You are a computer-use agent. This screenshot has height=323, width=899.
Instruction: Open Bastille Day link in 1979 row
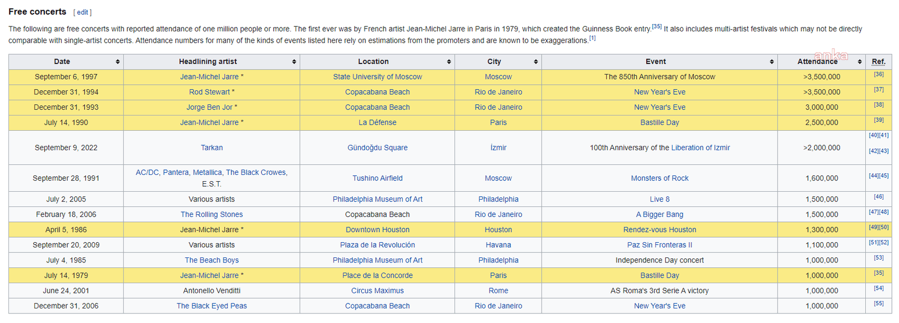coord(660,275)
